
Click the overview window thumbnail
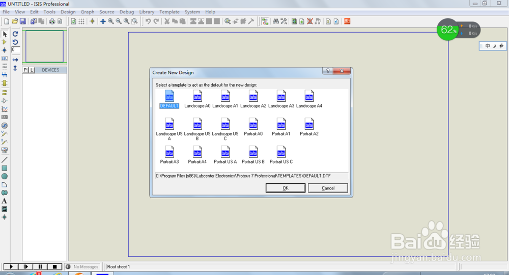[44, 46]
